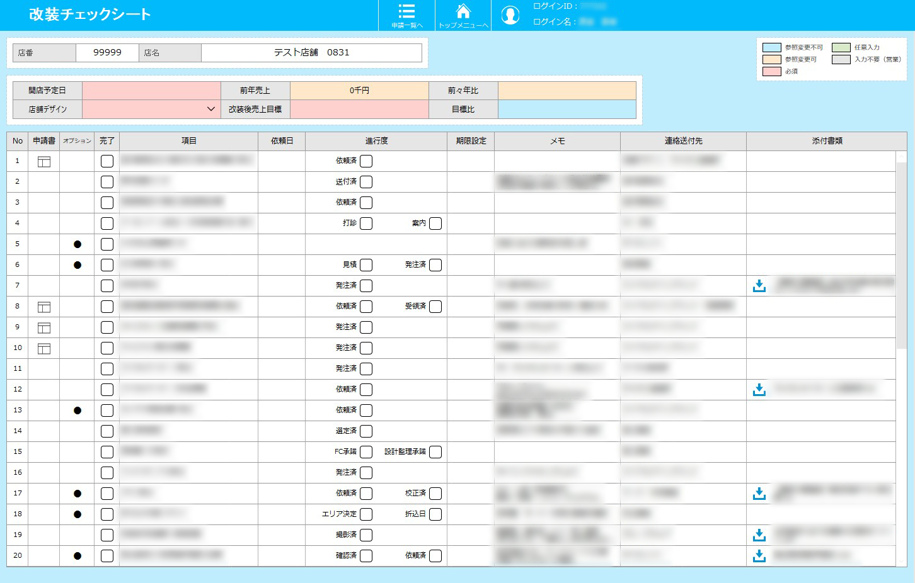Download the attachment in row 7
915x583 pixels.
coord(759,286)
